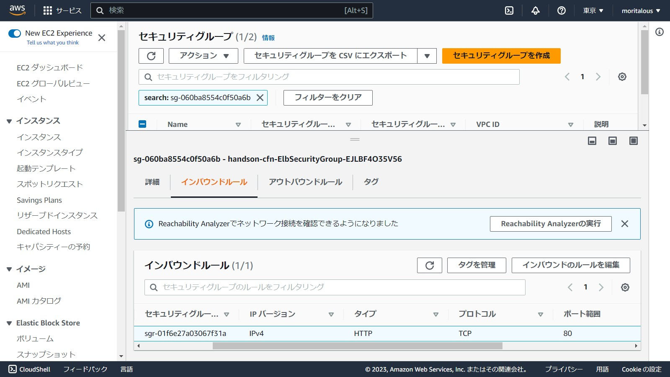The width and height of the screenshot is (670, 377).
Task: Sort by the IP バージョン column
Action: 331,314
